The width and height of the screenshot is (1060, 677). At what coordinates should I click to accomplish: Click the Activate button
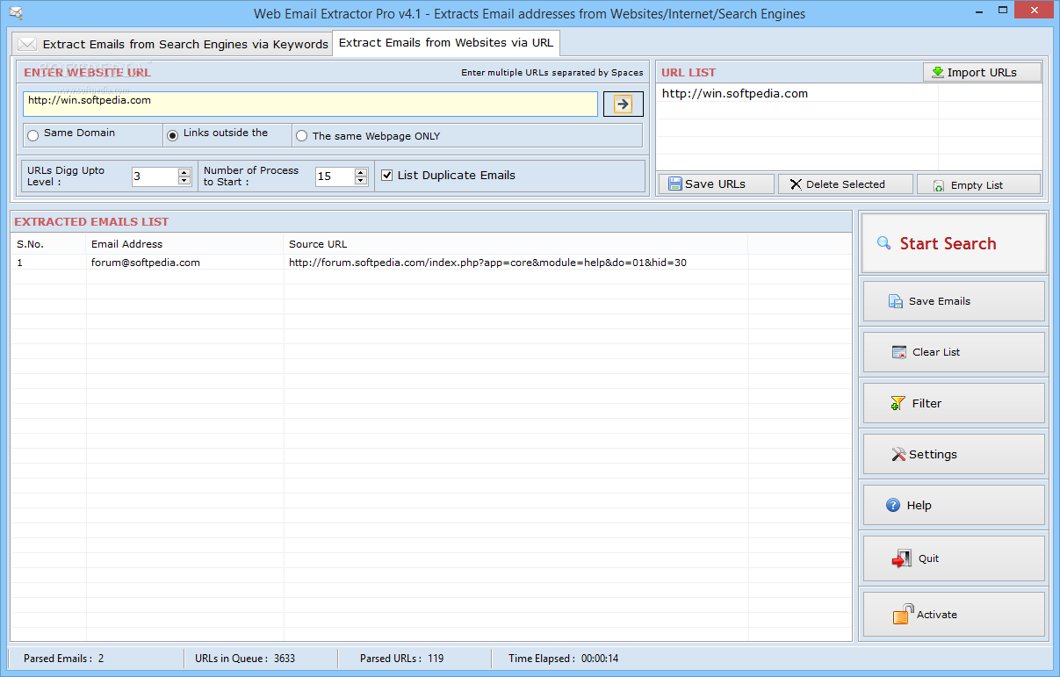[954, 615]
